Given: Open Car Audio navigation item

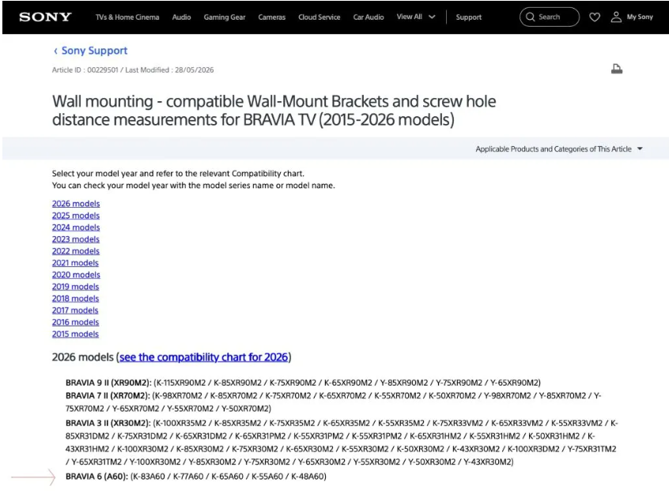Looking at the screenshot, I should [369, 17].
